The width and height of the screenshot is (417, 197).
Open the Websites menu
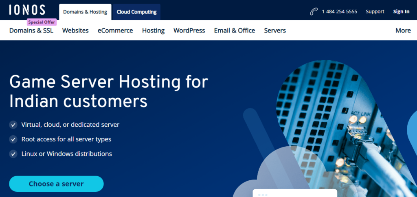(x=75, y=30)
